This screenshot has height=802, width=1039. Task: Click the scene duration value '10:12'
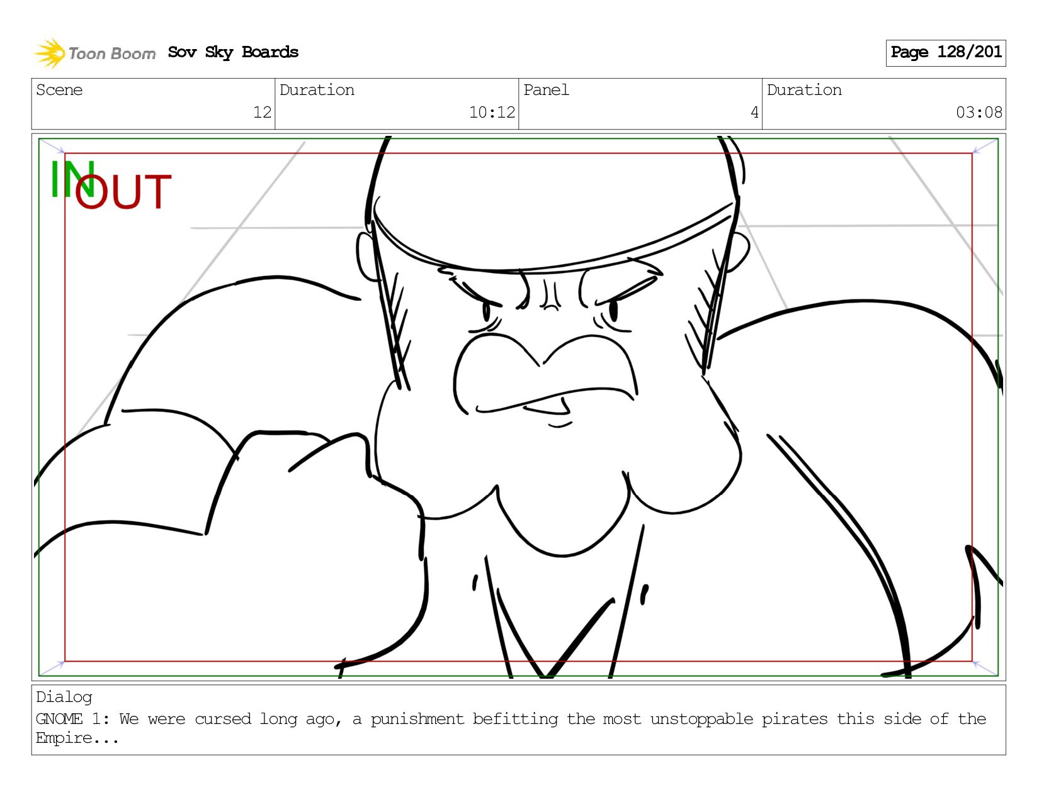(492, 113)
